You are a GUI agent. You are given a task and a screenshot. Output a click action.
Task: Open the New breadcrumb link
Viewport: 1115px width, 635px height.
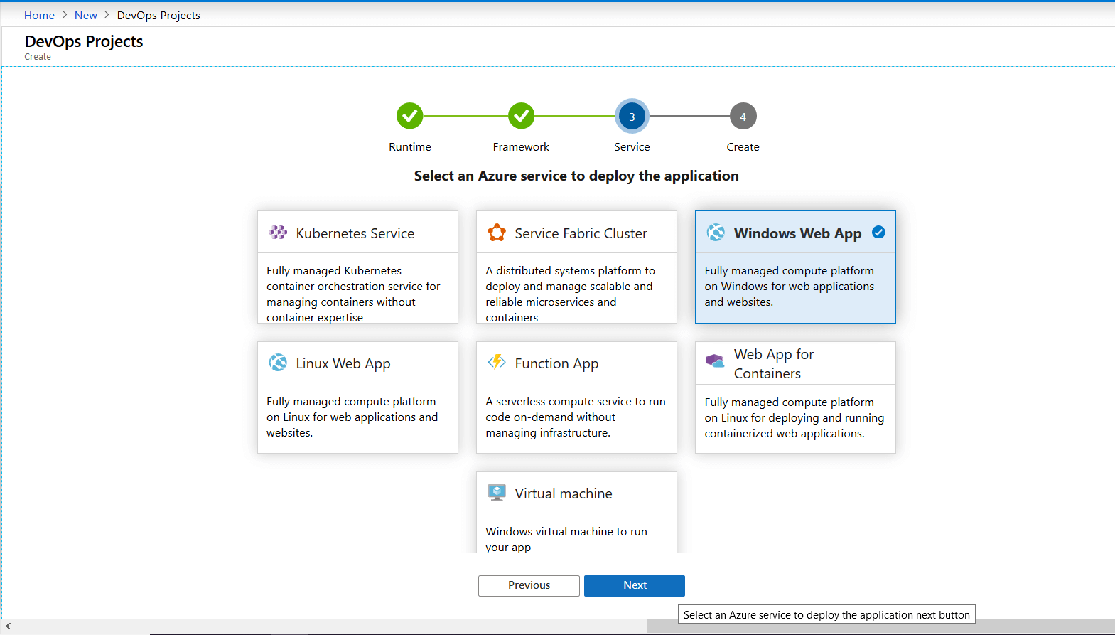pyautogui.click(x=86, y=16)
